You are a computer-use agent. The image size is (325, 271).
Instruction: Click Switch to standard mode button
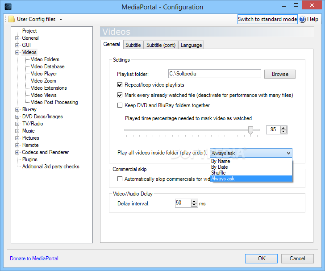[267, 19]
